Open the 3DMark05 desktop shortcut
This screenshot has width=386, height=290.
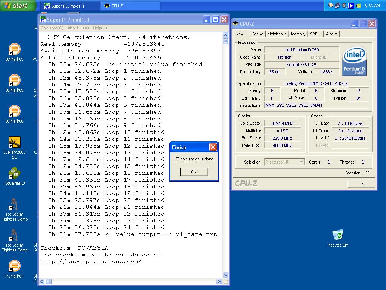point(15,83)
